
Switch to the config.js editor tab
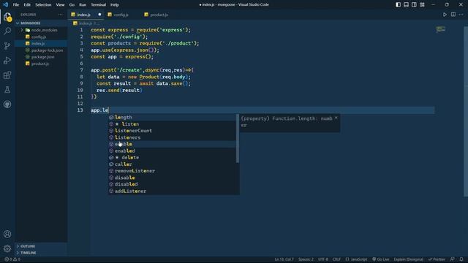[121, 15]
